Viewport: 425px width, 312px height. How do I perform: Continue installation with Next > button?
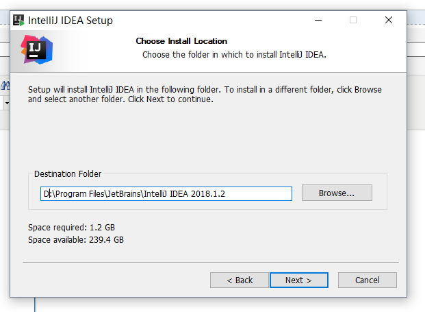click(x=298, y=280)
